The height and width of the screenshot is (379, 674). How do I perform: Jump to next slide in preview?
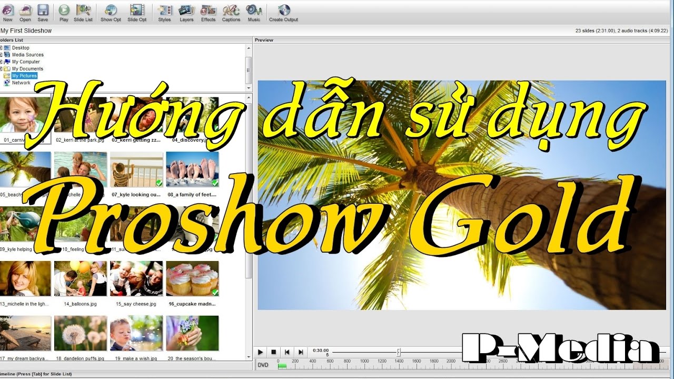(x=301, y=352)
